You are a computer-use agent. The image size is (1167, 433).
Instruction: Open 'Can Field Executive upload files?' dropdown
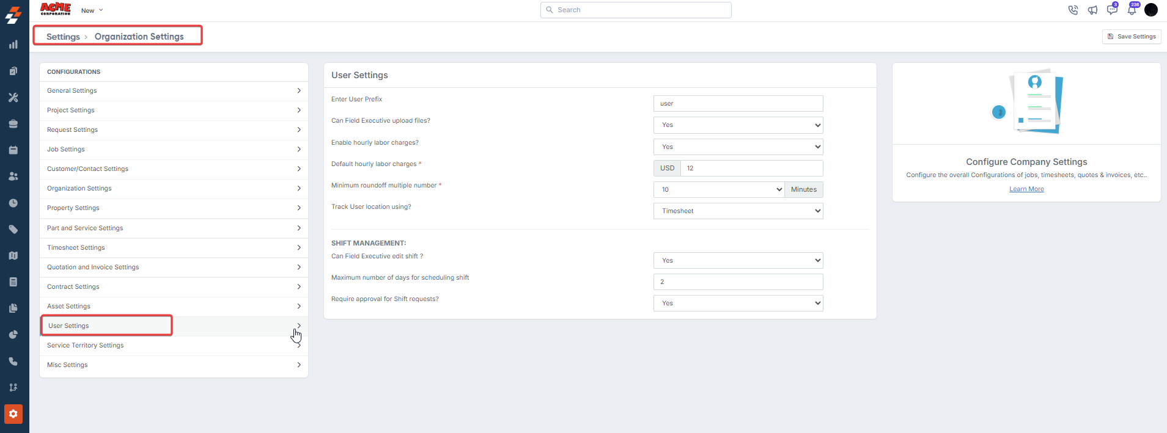click(738, 125)
